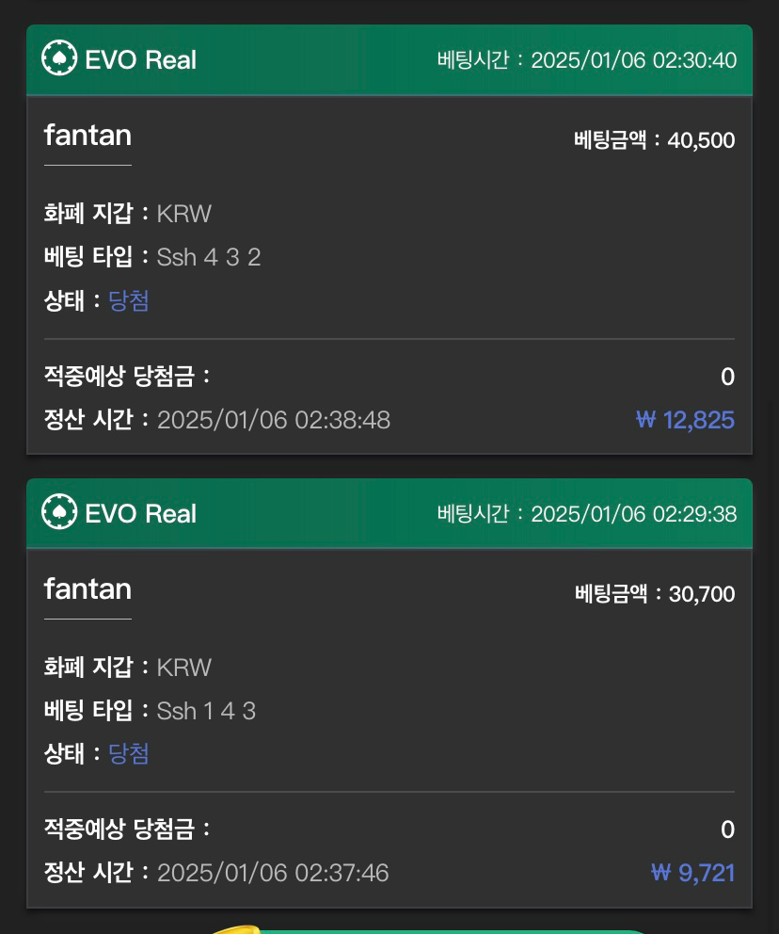Click bet type Ssh 4 3 2
This screenshot has height=934, width=779.
click(208, 258)
